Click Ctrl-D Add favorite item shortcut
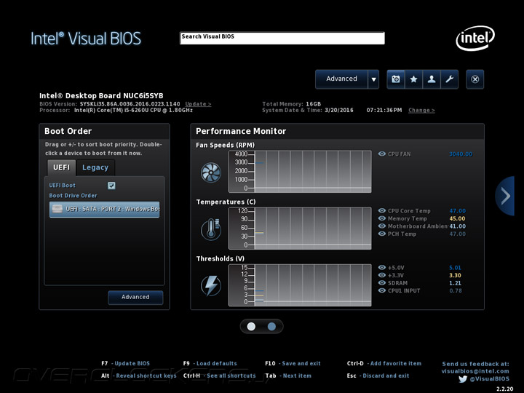The image size is (524, 393). pyautogui.click(x=384, y=363)
